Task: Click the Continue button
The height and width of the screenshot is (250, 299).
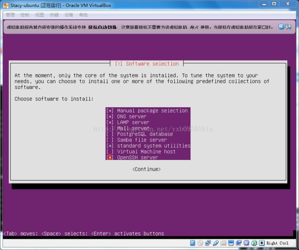Action: [x=147, y=169]
